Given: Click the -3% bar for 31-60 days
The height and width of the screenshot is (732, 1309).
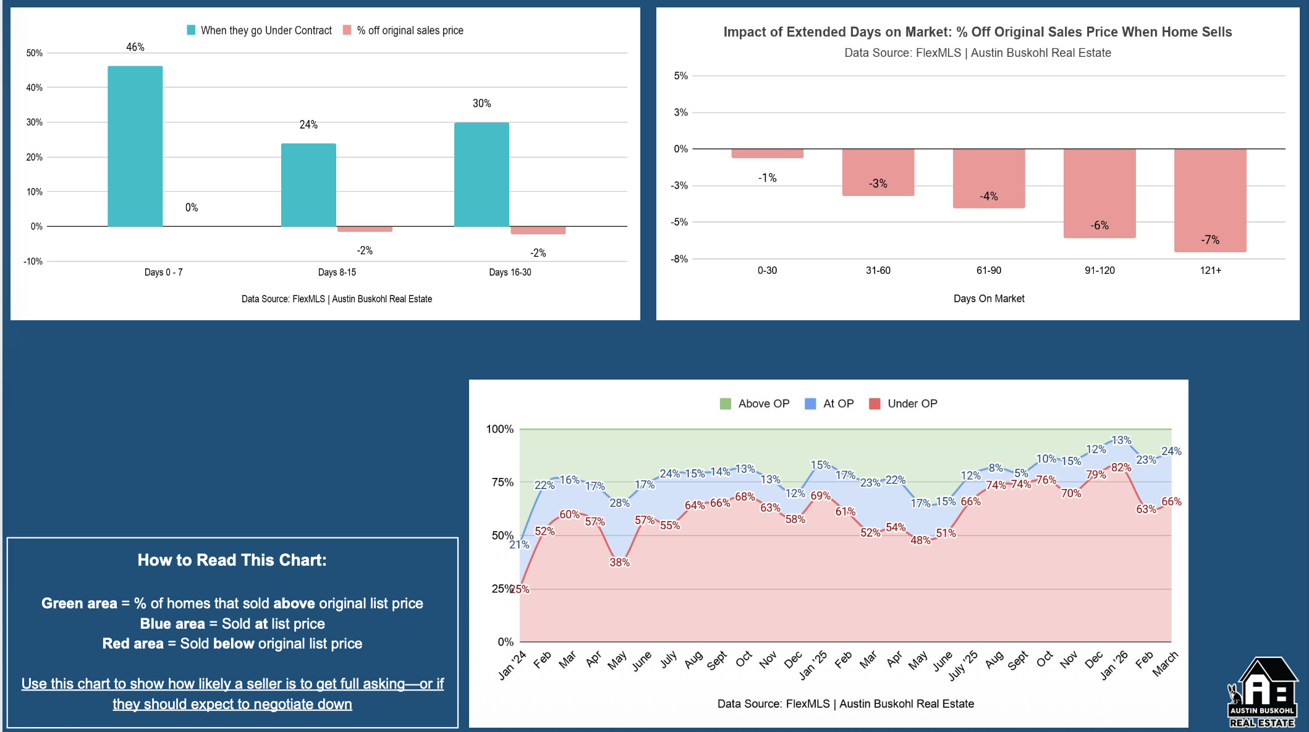Looking at the screenshot, I should click(x=878, y=172).
